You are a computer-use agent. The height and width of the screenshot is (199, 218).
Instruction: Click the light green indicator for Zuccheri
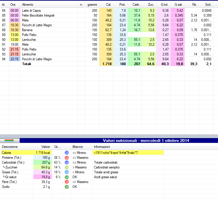(67, 167)
